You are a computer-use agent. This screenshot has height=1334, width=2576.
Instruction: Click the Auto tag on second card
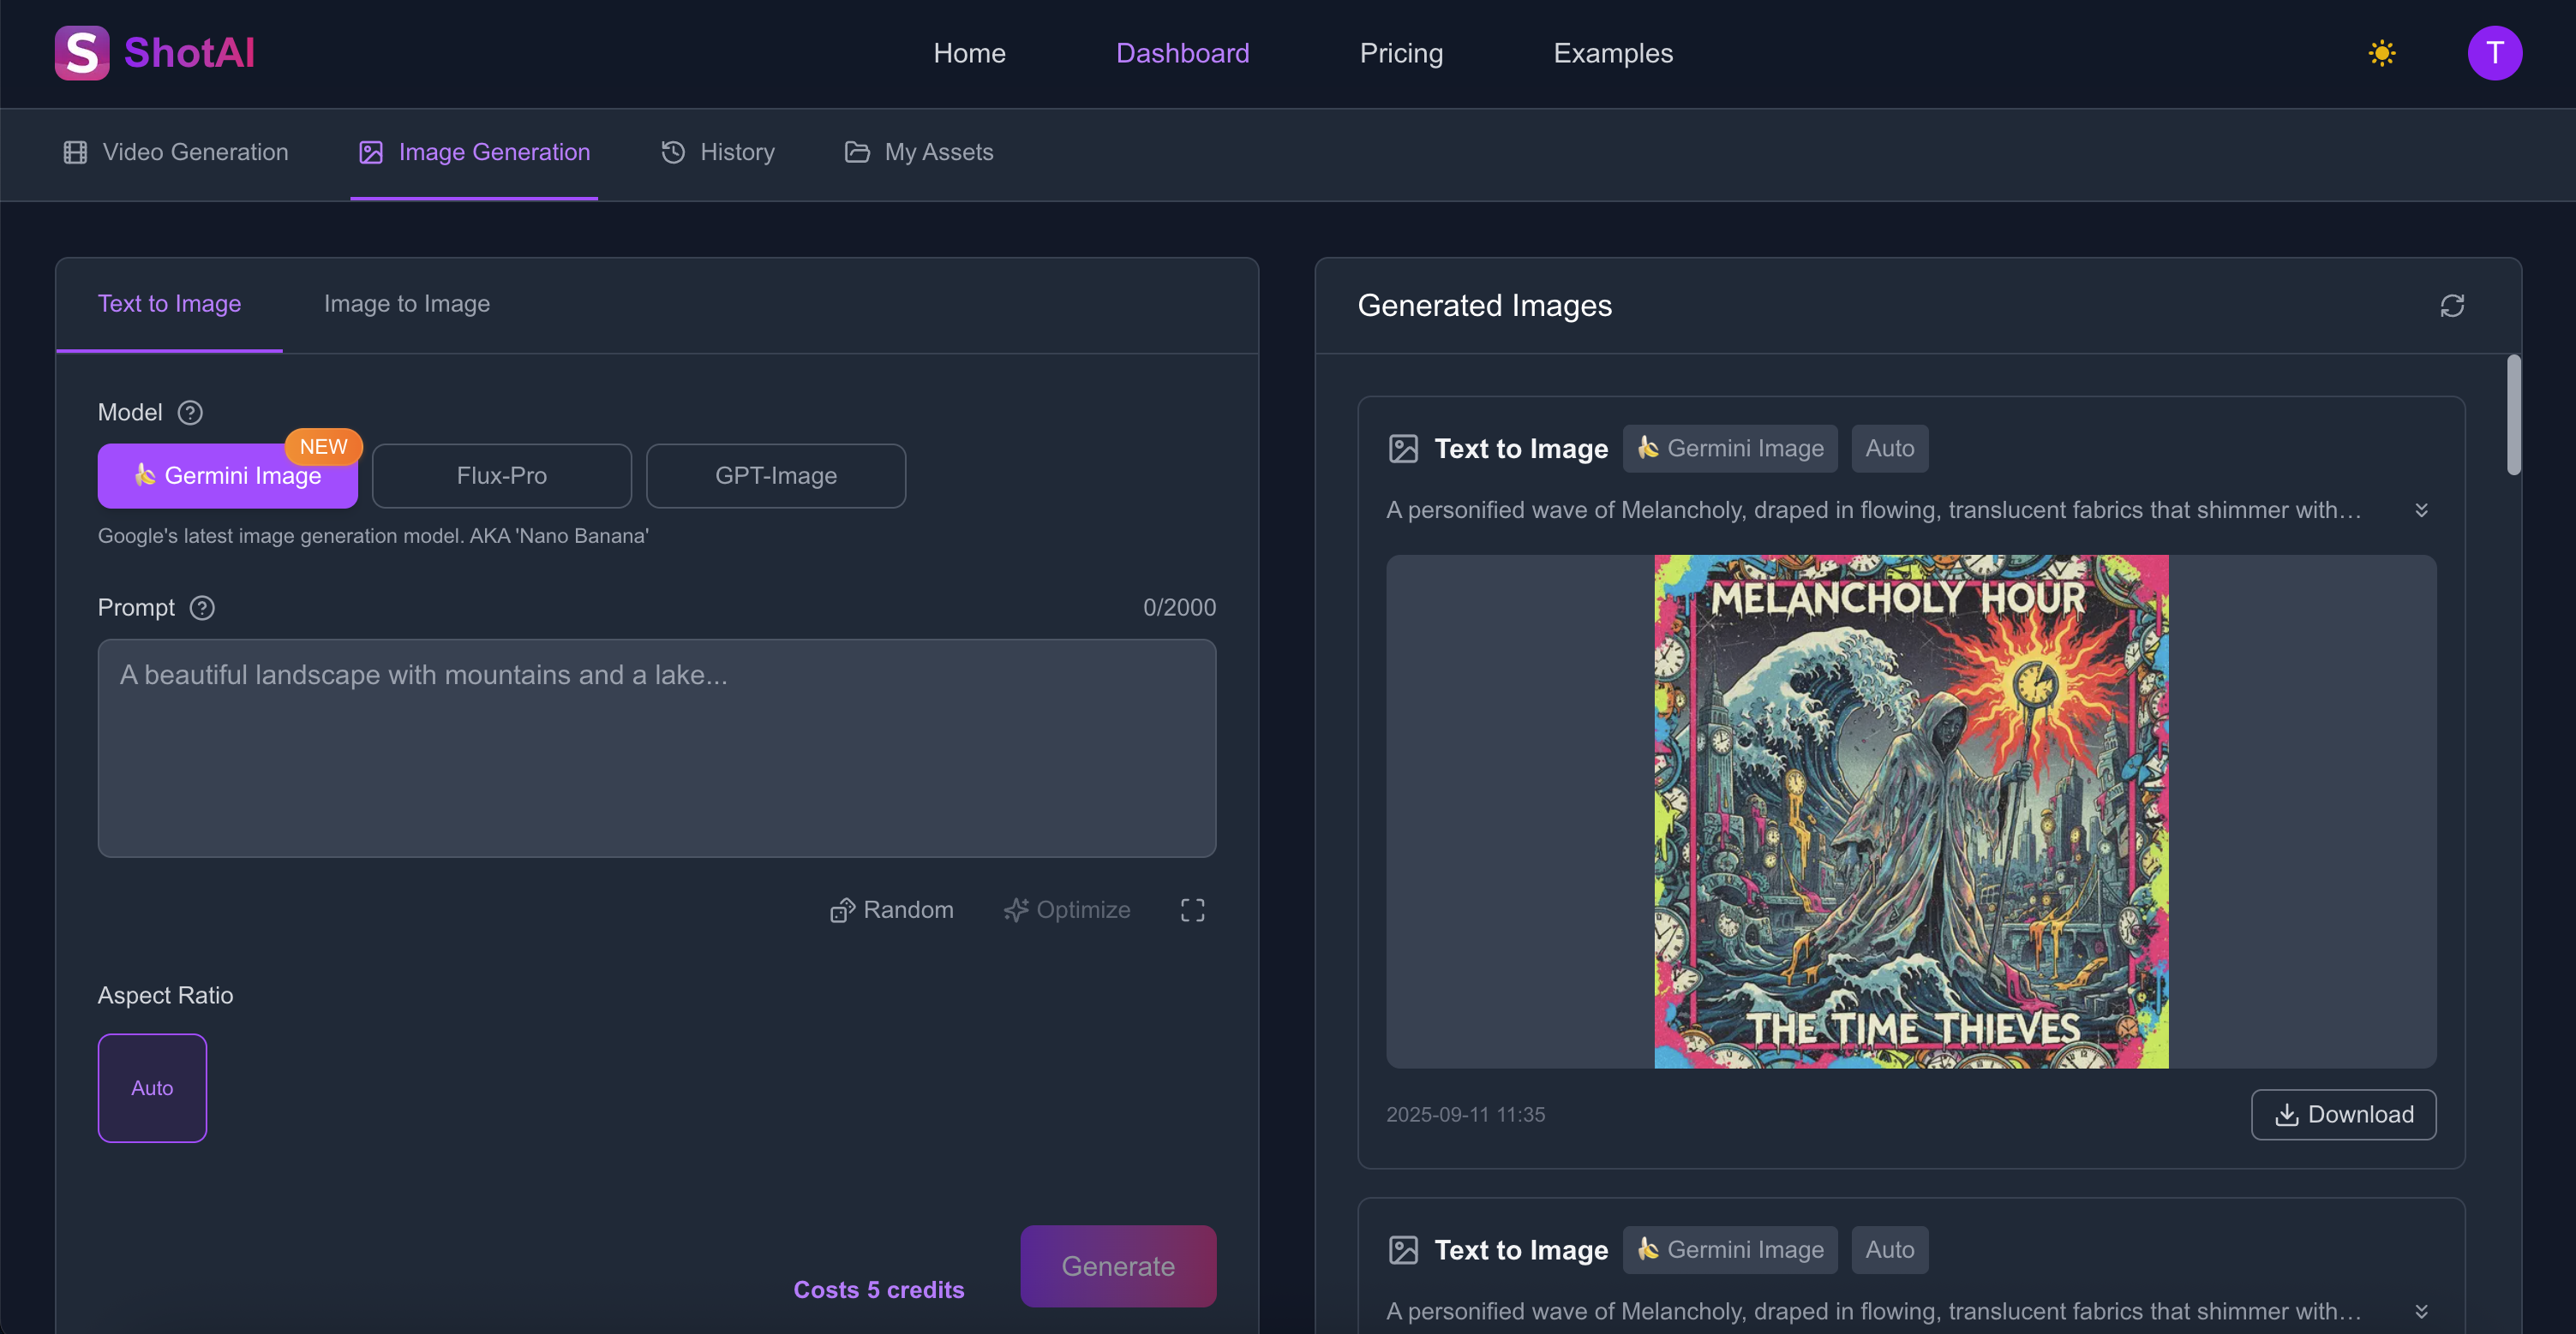click(1889, 1250)
